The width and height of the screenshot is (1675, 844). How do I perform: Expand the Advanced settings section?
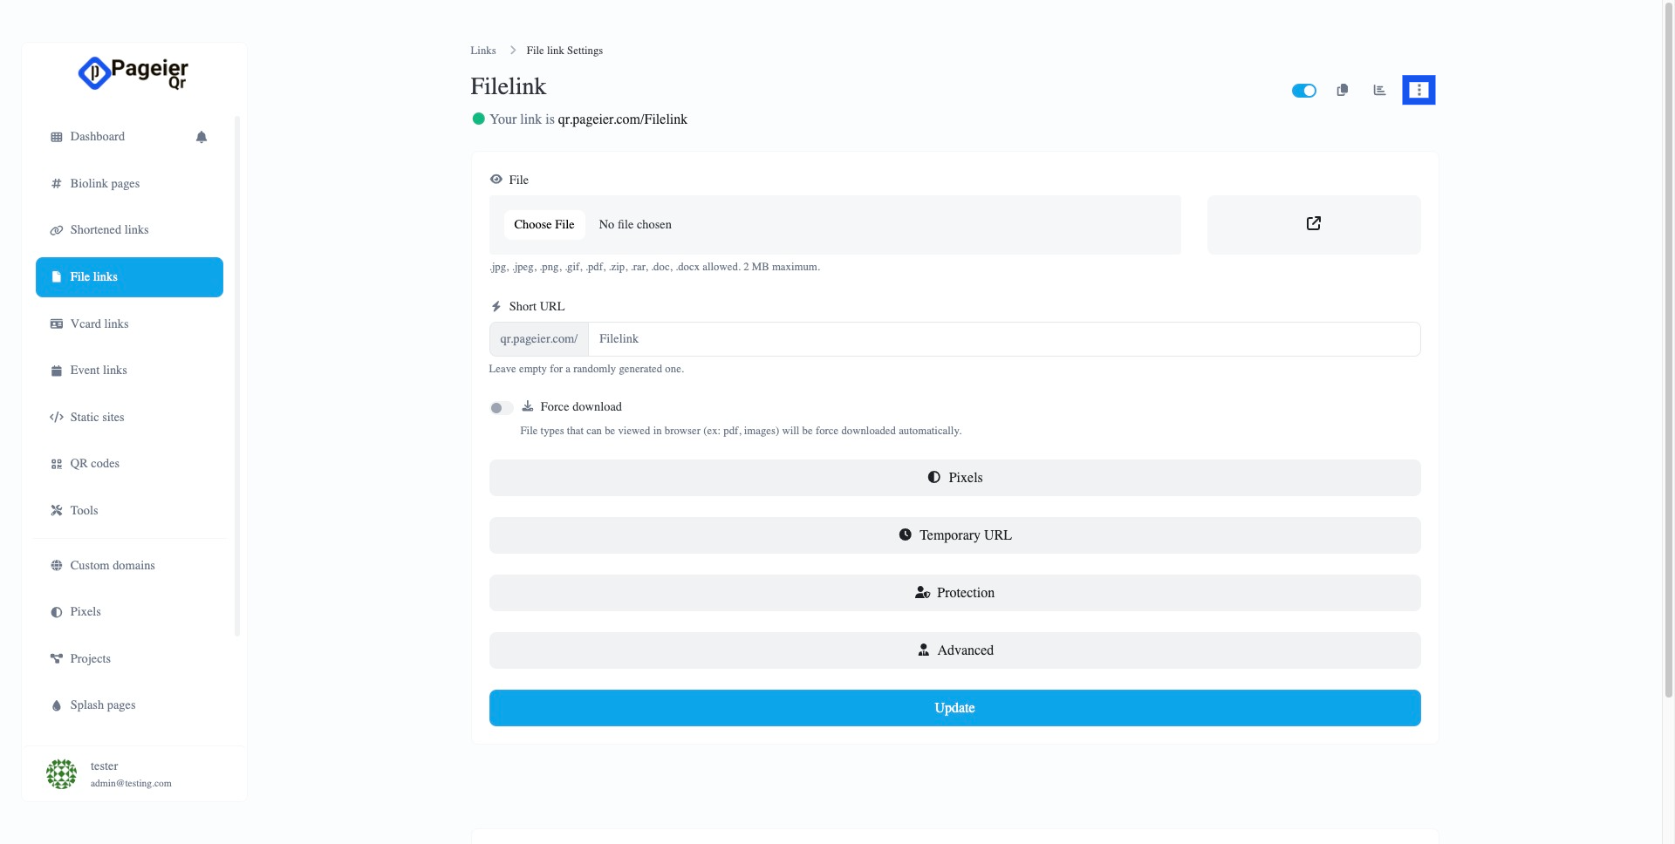pyautogui.click(x=954, y=650)
